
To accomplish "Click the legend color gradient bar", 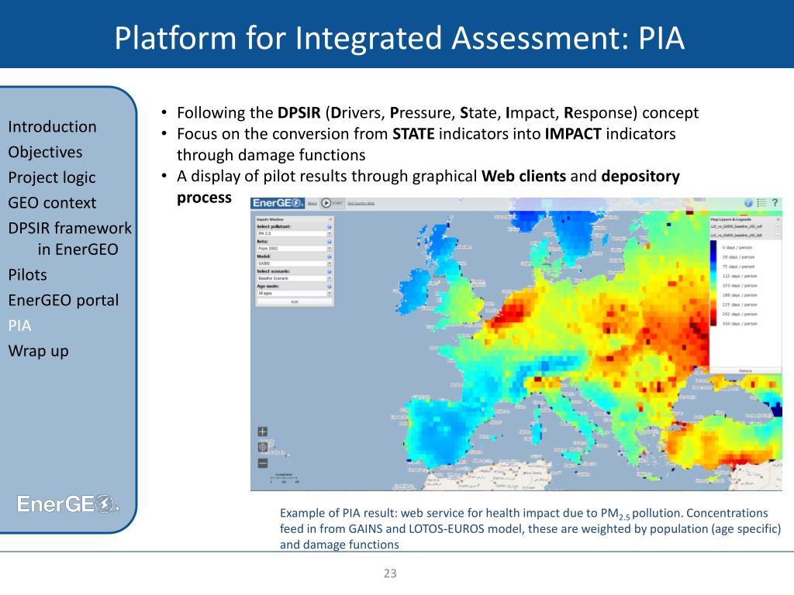I will point(713,284).
